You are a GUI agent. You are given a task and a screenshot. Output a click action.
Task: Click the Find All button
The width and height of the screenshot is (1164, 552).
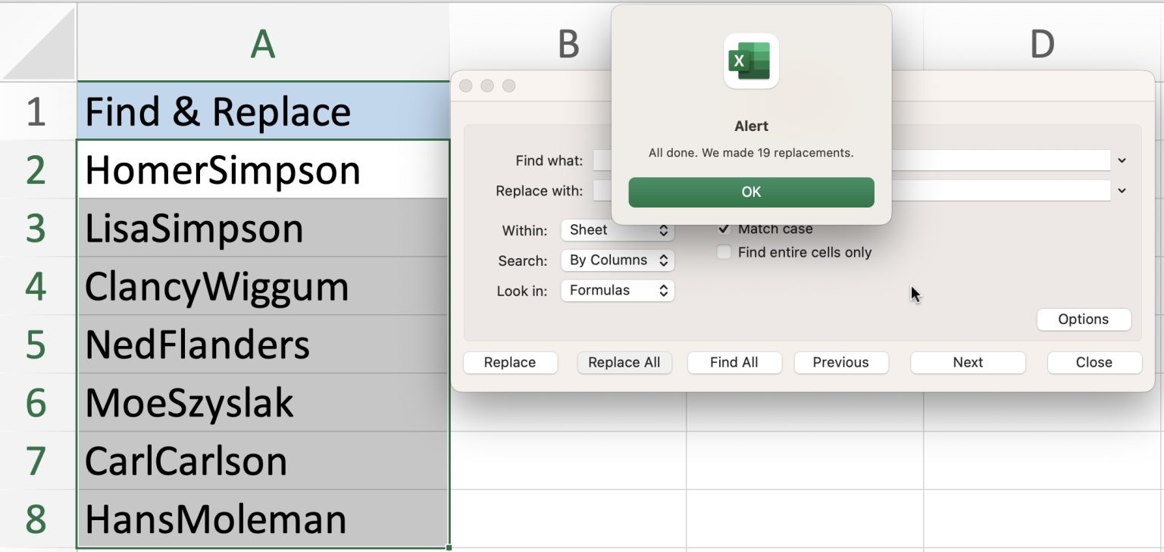click(734, 363)
